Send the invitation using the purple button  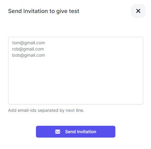coord(76,132)
